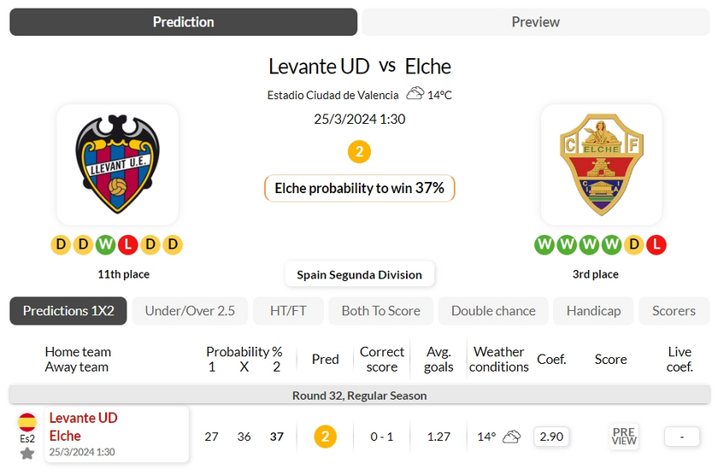Click the orange 2 badge below the match date
The height and width of the screenshot is (475, 718).
(x=360, y=152)
